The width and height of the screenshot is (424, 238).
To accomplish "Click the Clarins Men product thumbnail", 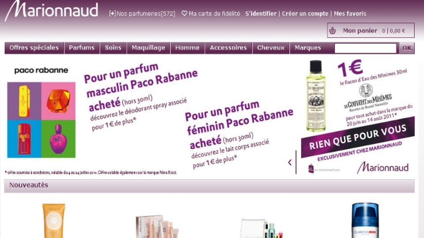I will pos(365,220).
